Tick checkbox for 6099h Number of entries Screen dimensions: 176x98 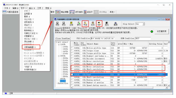[x=72, y=83]
